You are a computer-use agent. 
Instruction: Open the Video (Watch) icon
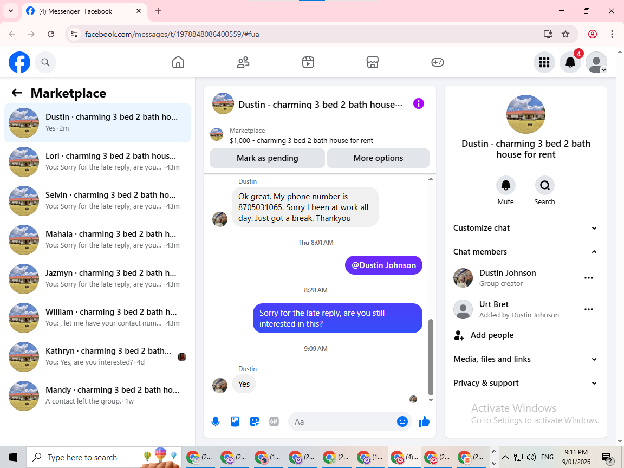point(308,62)
